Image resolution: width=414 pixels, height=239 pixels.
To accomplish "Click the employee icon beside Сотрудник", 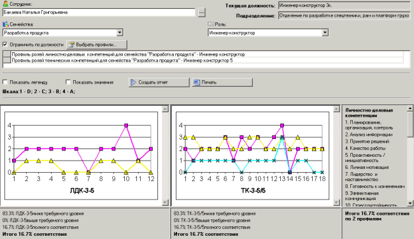I will point(5,4).
